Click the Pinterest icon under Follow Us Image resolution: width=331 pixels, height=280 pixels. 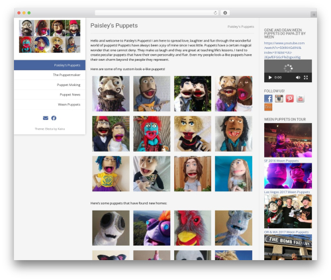click(x=290, y=99)
